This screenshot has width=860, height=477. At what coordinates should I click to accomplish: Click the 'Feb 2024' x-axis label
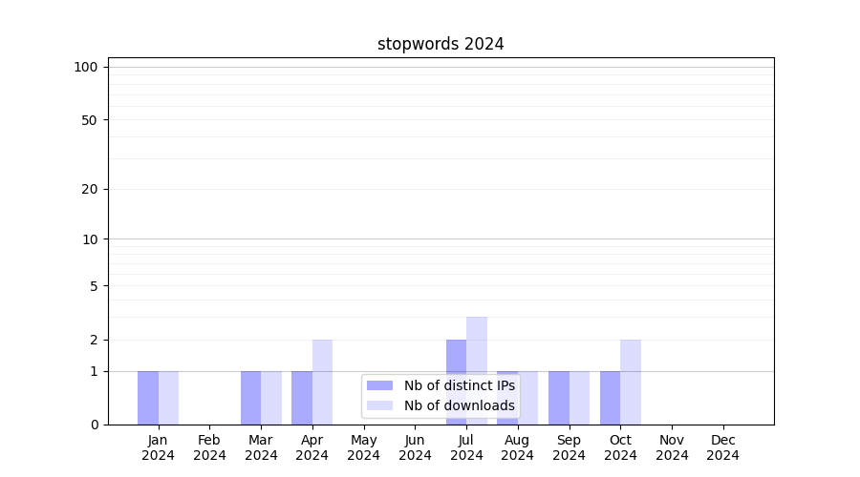pyautogui.click(x=209, y=447)
